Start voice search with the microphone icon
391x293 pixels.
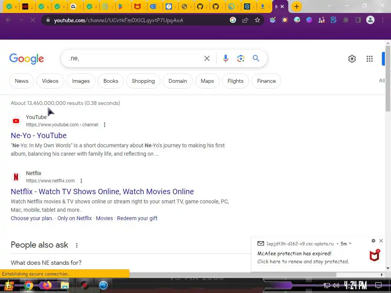(225, 58)
